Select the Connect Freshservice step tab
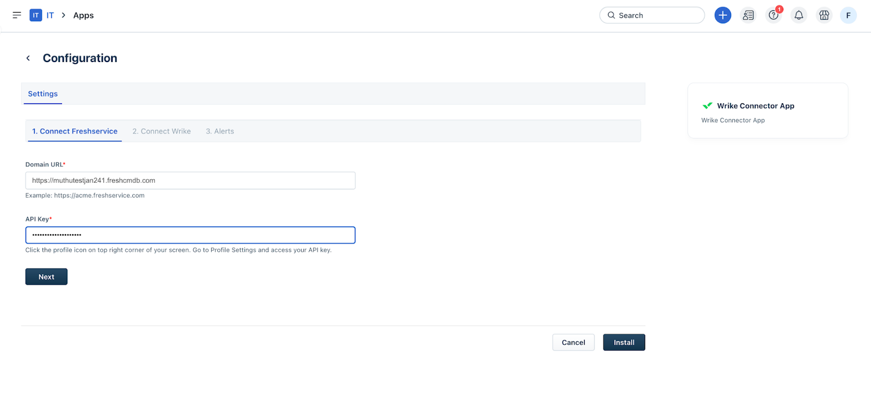Image resolution: width=871 pixels, height=405 pixels. [75, 131]
